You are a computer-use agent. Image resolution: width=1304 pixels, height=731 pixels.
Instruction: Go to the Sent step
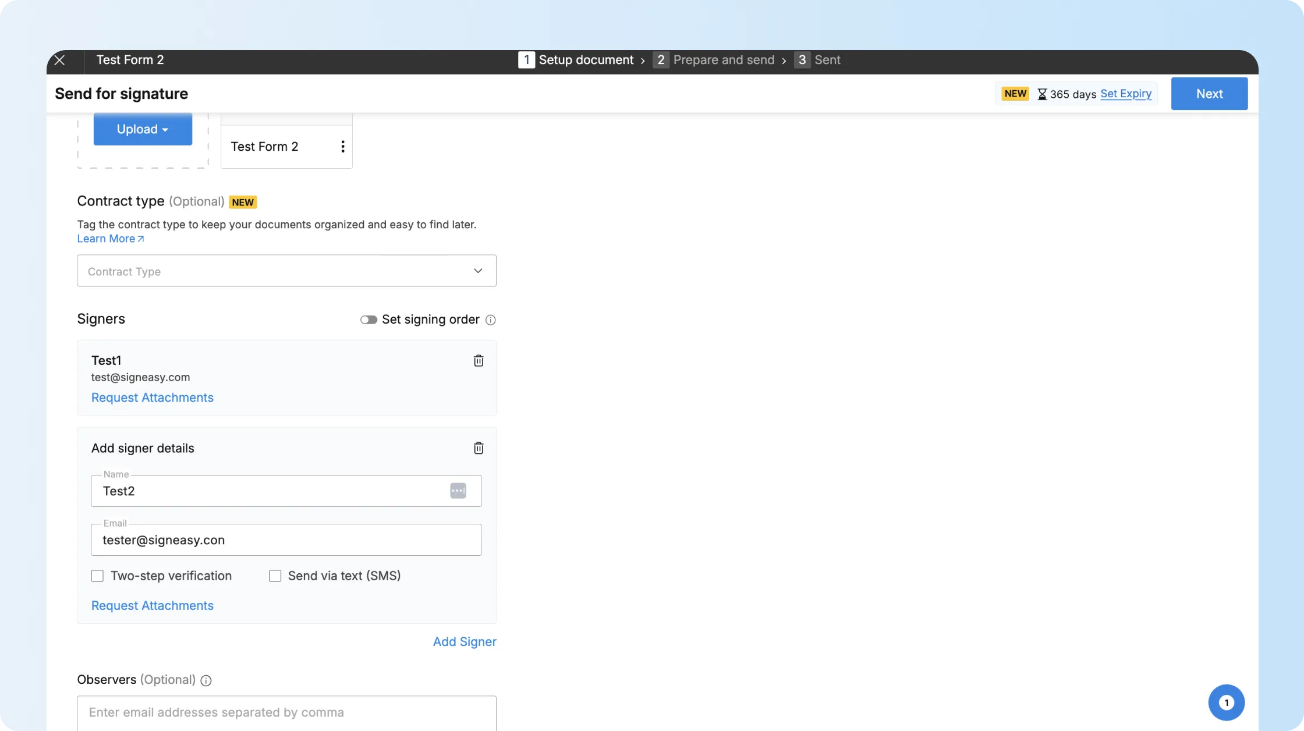pos(817,60)
